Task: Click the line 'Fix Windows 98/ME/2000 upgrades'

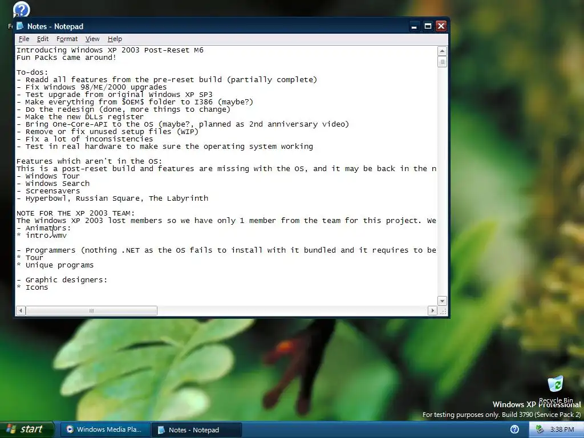Action: pos(92,87)
